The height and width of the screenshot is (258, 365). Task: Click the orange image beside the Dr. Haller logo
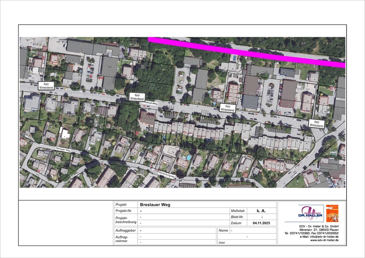pos(332,213)
